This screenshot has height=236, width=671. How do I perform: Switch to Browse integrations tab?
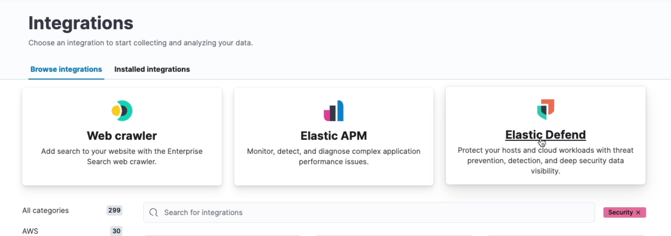coord(66,69)
